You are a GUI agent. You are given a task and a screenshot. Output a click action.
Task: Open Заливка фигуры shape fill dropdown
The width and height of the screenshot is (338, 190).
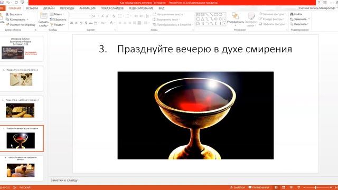[x=273, y=14]
